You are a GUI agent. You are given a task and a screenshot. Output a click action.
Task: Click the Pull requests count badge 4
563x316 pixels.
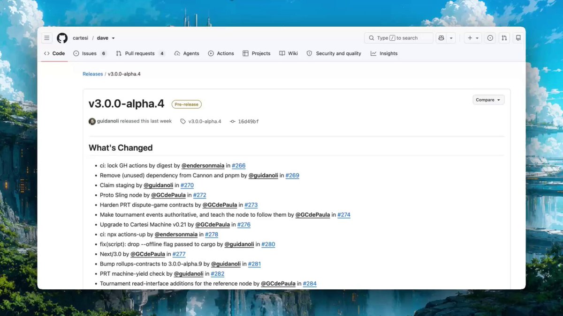click(x=162, y=53)
